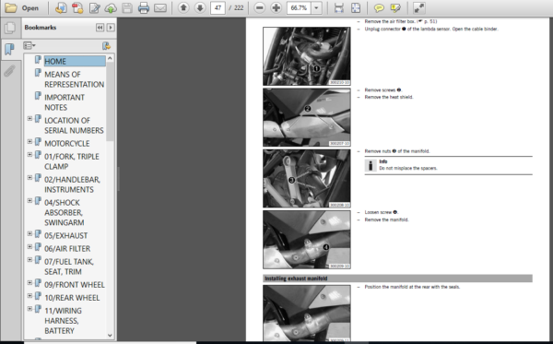Expand the MOTORCYCLE bookmark
Viewport: 553px width, 344px height.
[29, 142]
